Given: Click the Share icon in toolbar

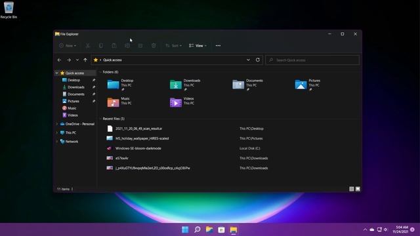Looking at the screenshot, I should 140,46.
